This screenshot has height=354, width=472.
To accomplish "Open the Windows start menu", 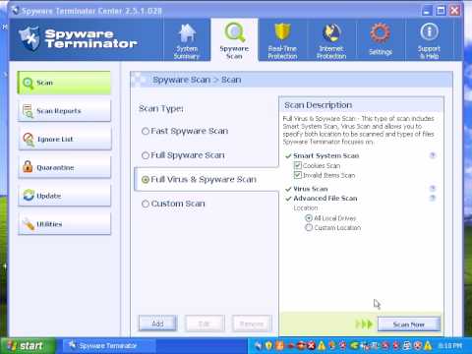I will 28,346.
